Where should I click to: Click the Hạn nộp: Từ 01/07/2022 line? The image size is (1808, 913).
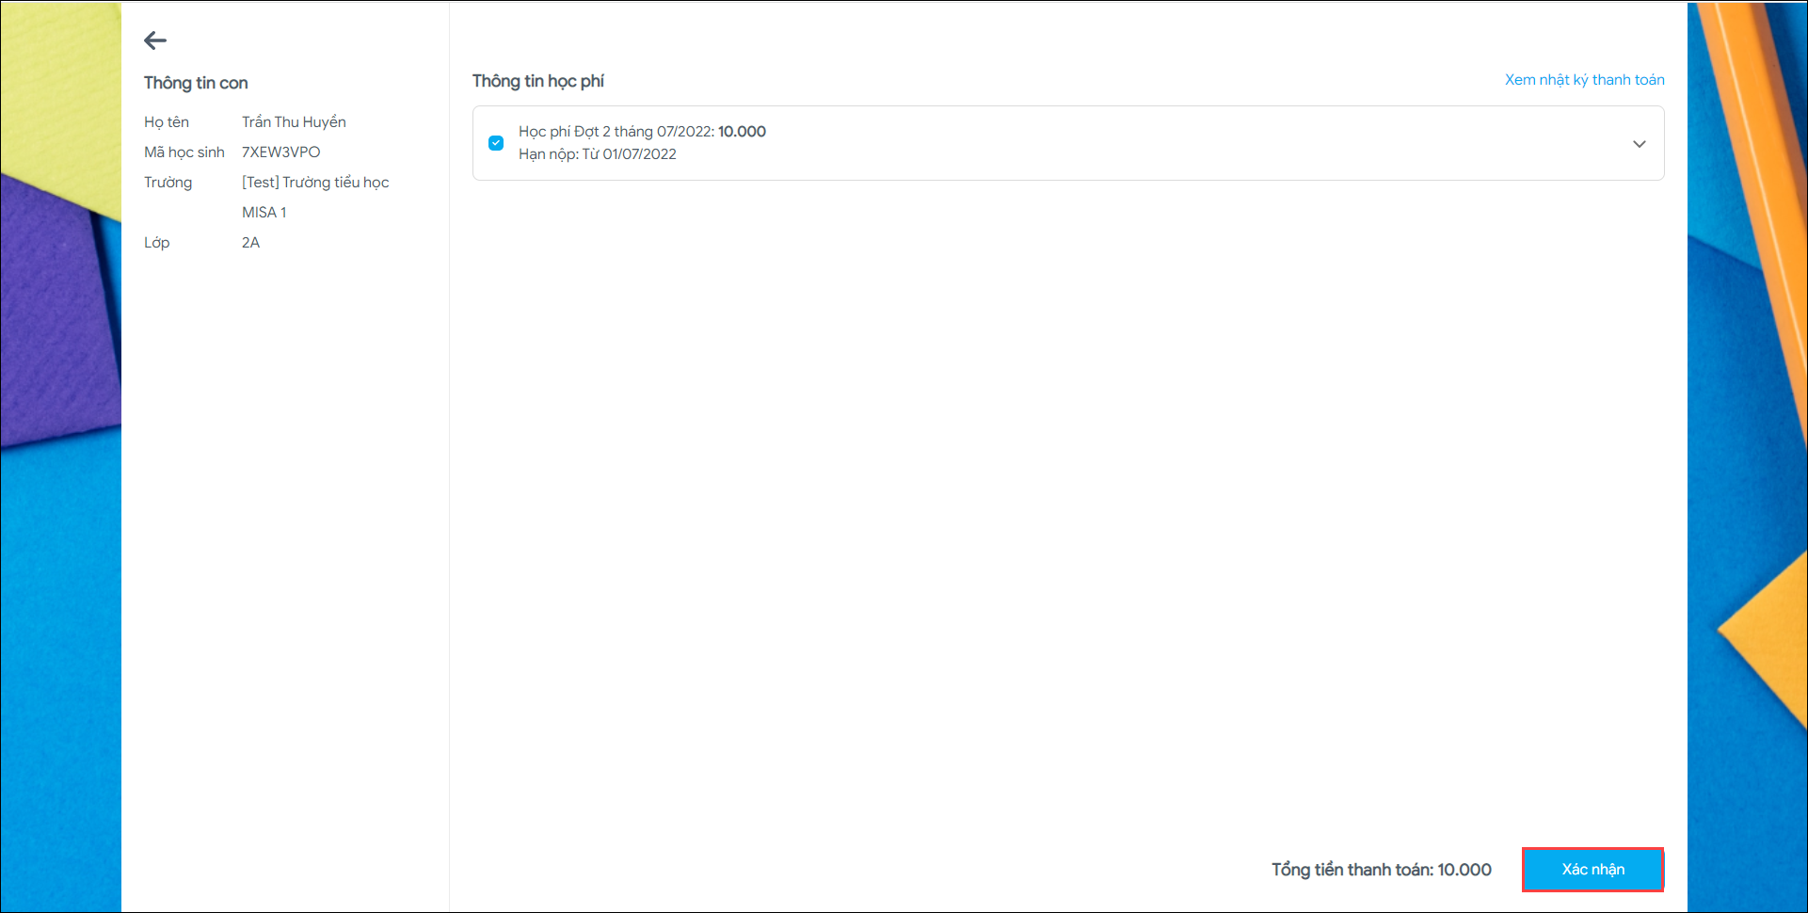click(597, 154)
